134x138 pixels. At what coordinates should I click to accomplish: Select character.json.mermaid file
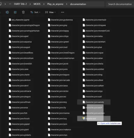tap(94, 20)
